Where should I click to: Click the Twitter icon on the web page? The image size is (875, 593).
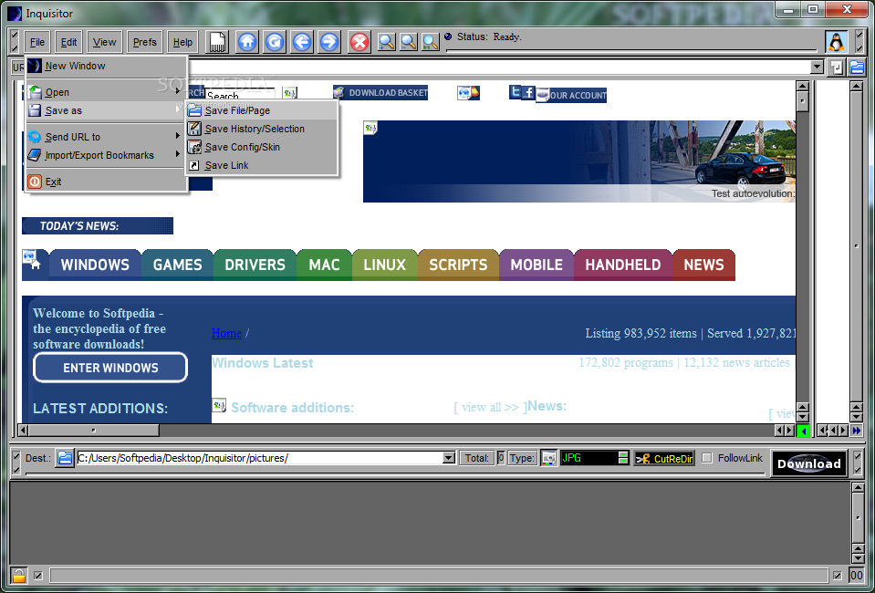coord(516,92)
